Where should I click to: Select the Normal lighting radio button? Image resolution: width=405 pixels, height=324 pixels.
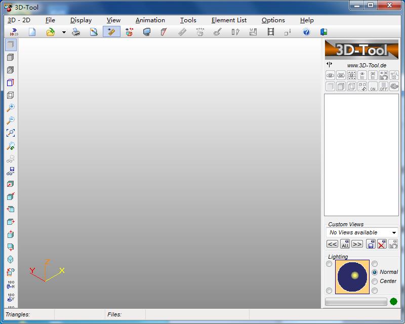375,272
